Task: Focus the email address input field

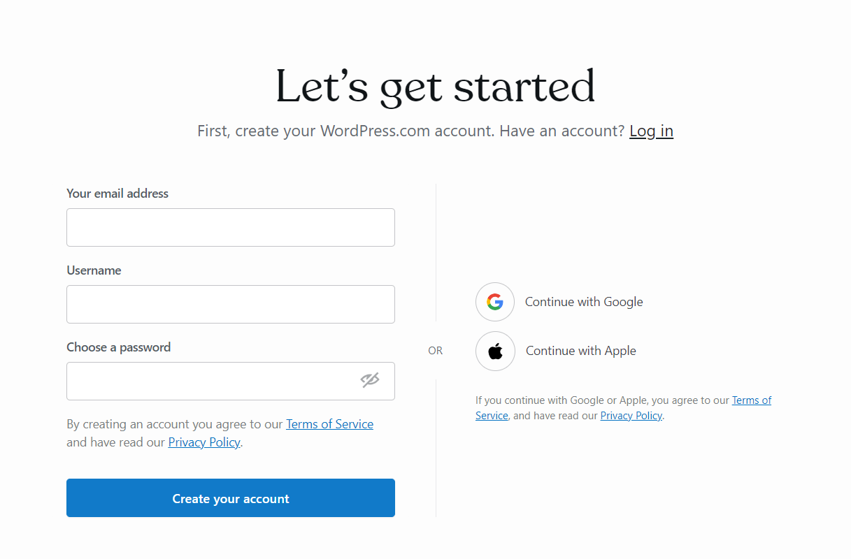Action: 231,227
